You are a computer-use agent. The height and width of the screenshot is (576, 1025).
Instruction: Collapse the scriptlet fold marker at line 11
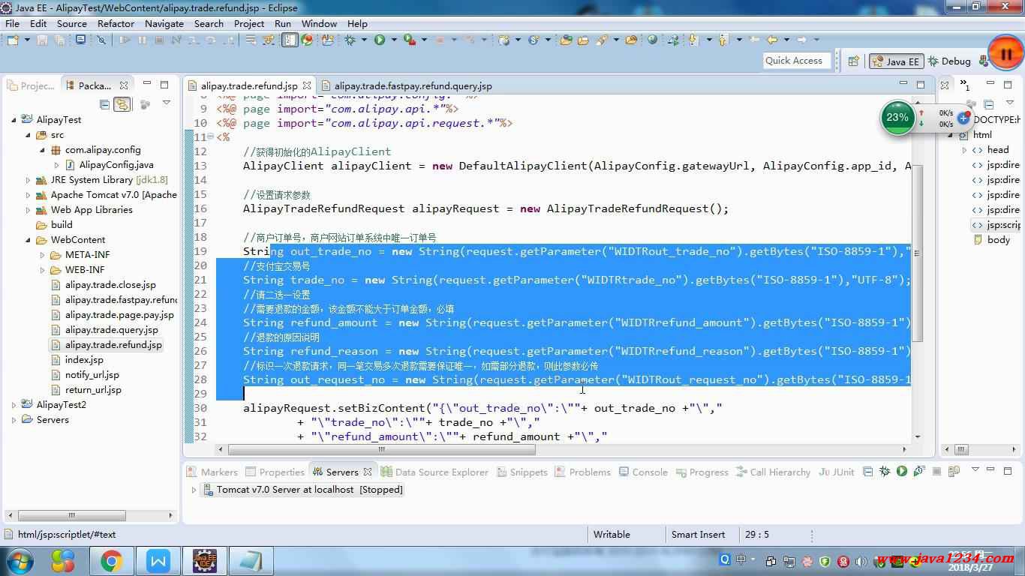pos(211,137)
